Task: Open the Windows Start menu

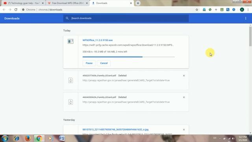Action: click(x=5, y=138)
